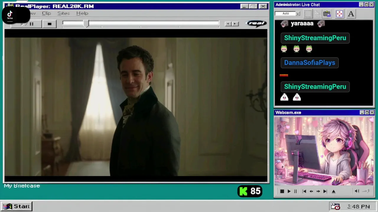The image size is (378, 212).
Task: Adjust the Webcam.exe volume slider
Action: pyautogui.click(x=366, y=191)
